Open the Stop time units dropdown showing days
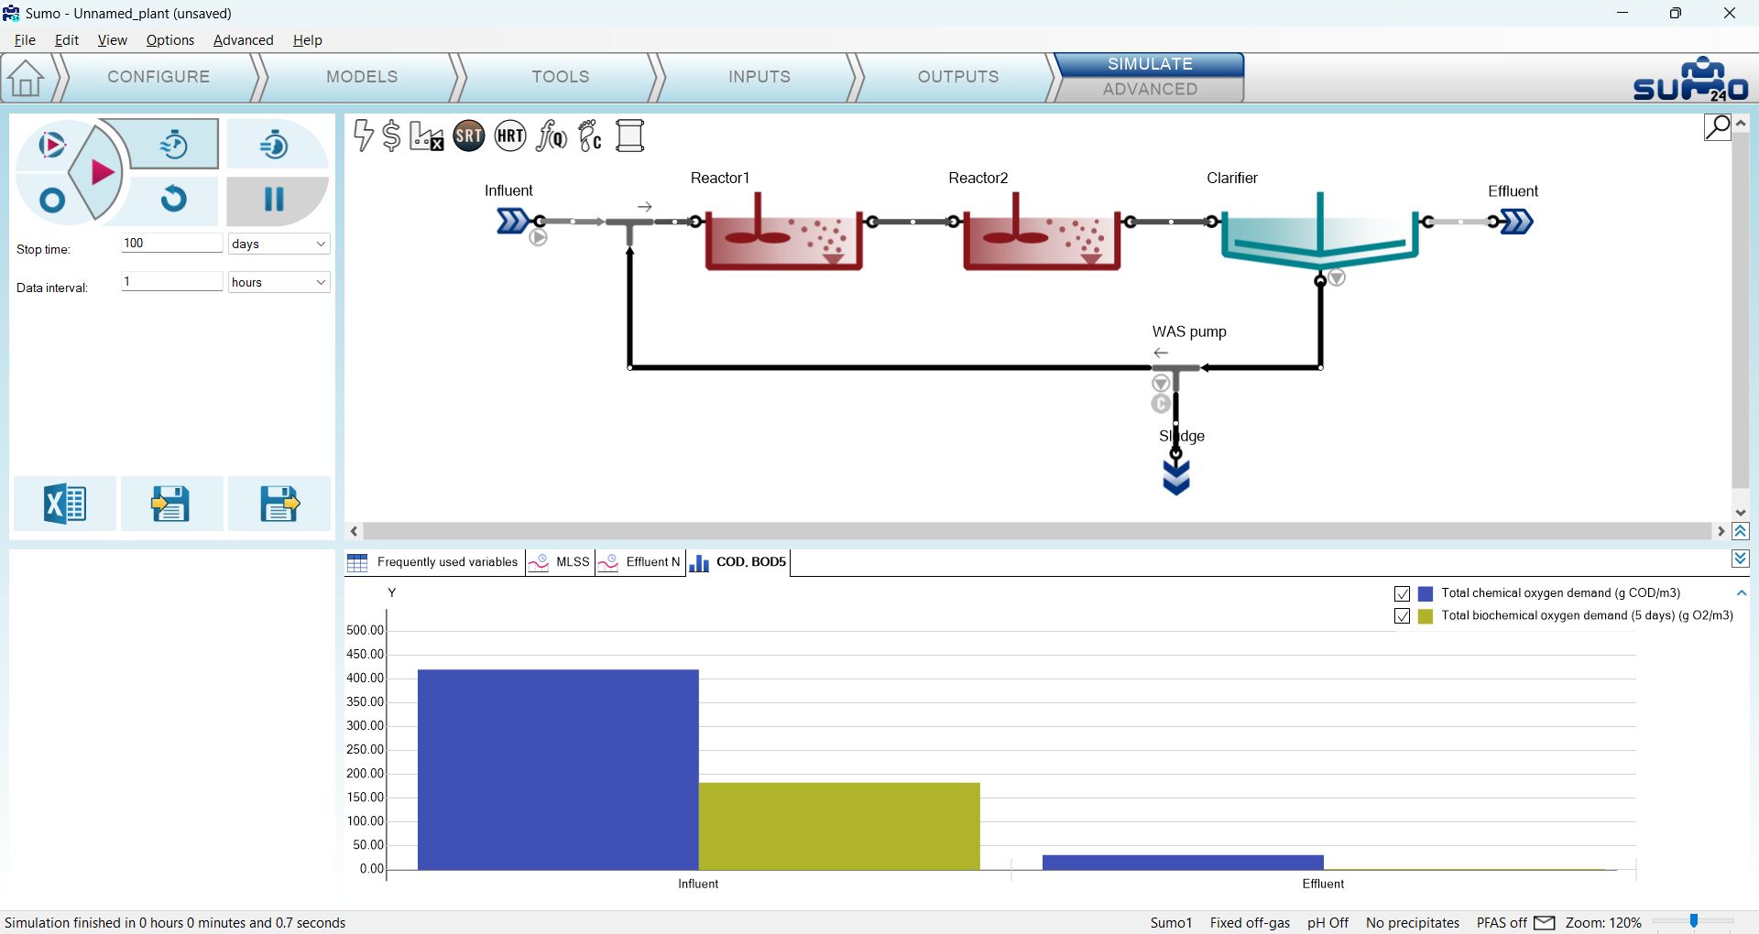Image resolution: width=1759 pixels, height=934 pixels. pos(279,244)
